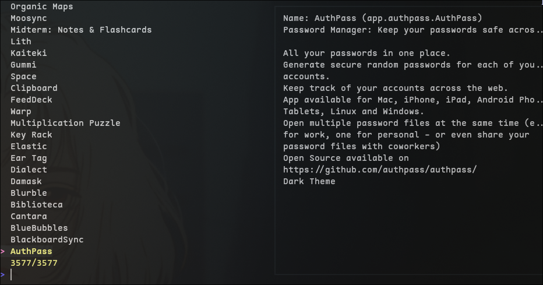Click 'password files with coworkers)' line

click(362, 146)
